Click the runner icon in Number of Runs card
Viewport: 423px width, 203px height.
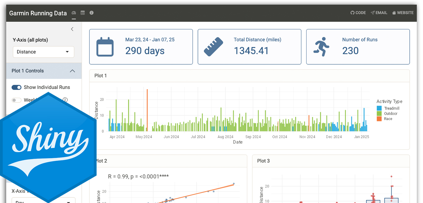click(322, 47)
